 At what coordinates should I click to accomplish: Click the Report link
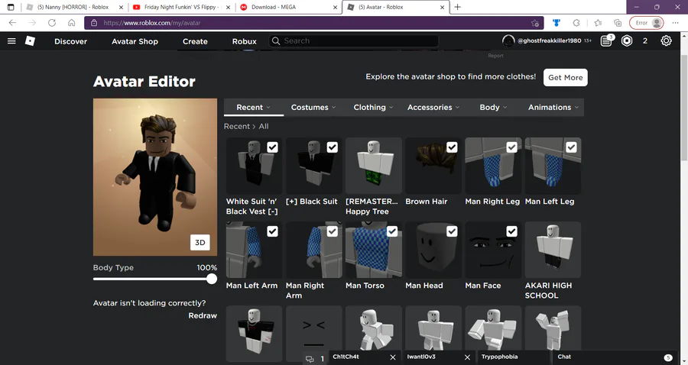tap(495, 56)
